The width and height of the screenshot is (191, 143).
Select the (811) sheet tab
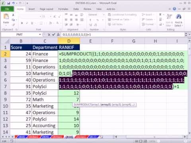point(93,137)
